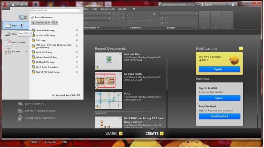Click Exit Autodesk AutoCAD 2017 button

66,95
